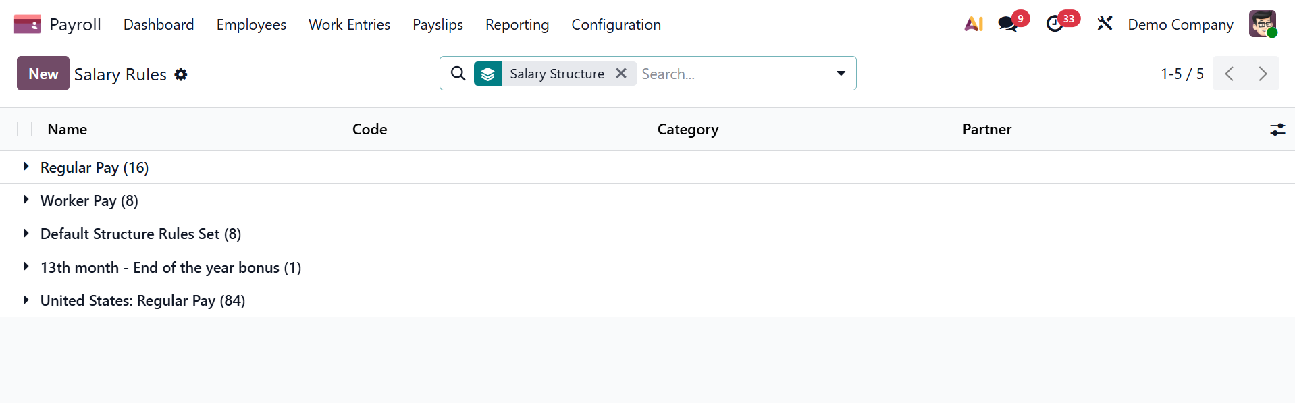The width and height of the screenshot is (1295, 403).
Task: Open the Work Entries menu
Action: [x=349, y=25]
